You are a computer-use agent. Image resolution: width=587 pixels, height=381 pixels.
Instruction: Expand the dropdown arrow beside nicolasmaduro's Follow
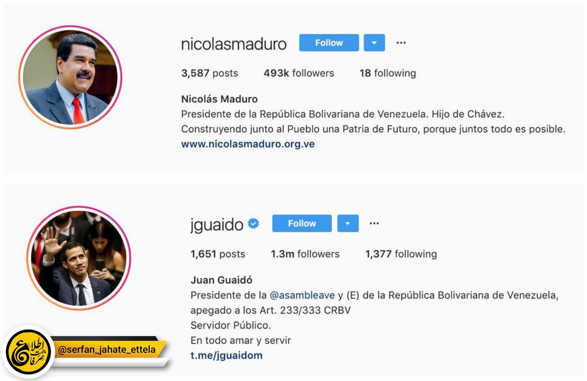(374, 43)
